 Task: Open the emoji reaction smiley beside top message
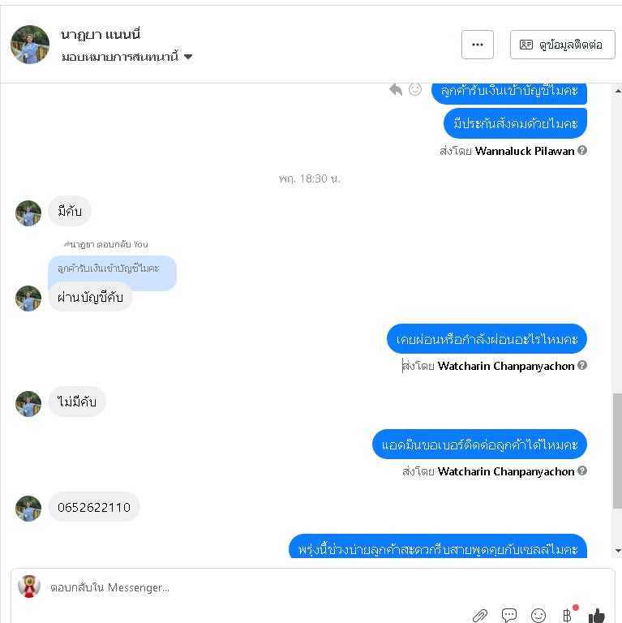(x=415, y=89)
